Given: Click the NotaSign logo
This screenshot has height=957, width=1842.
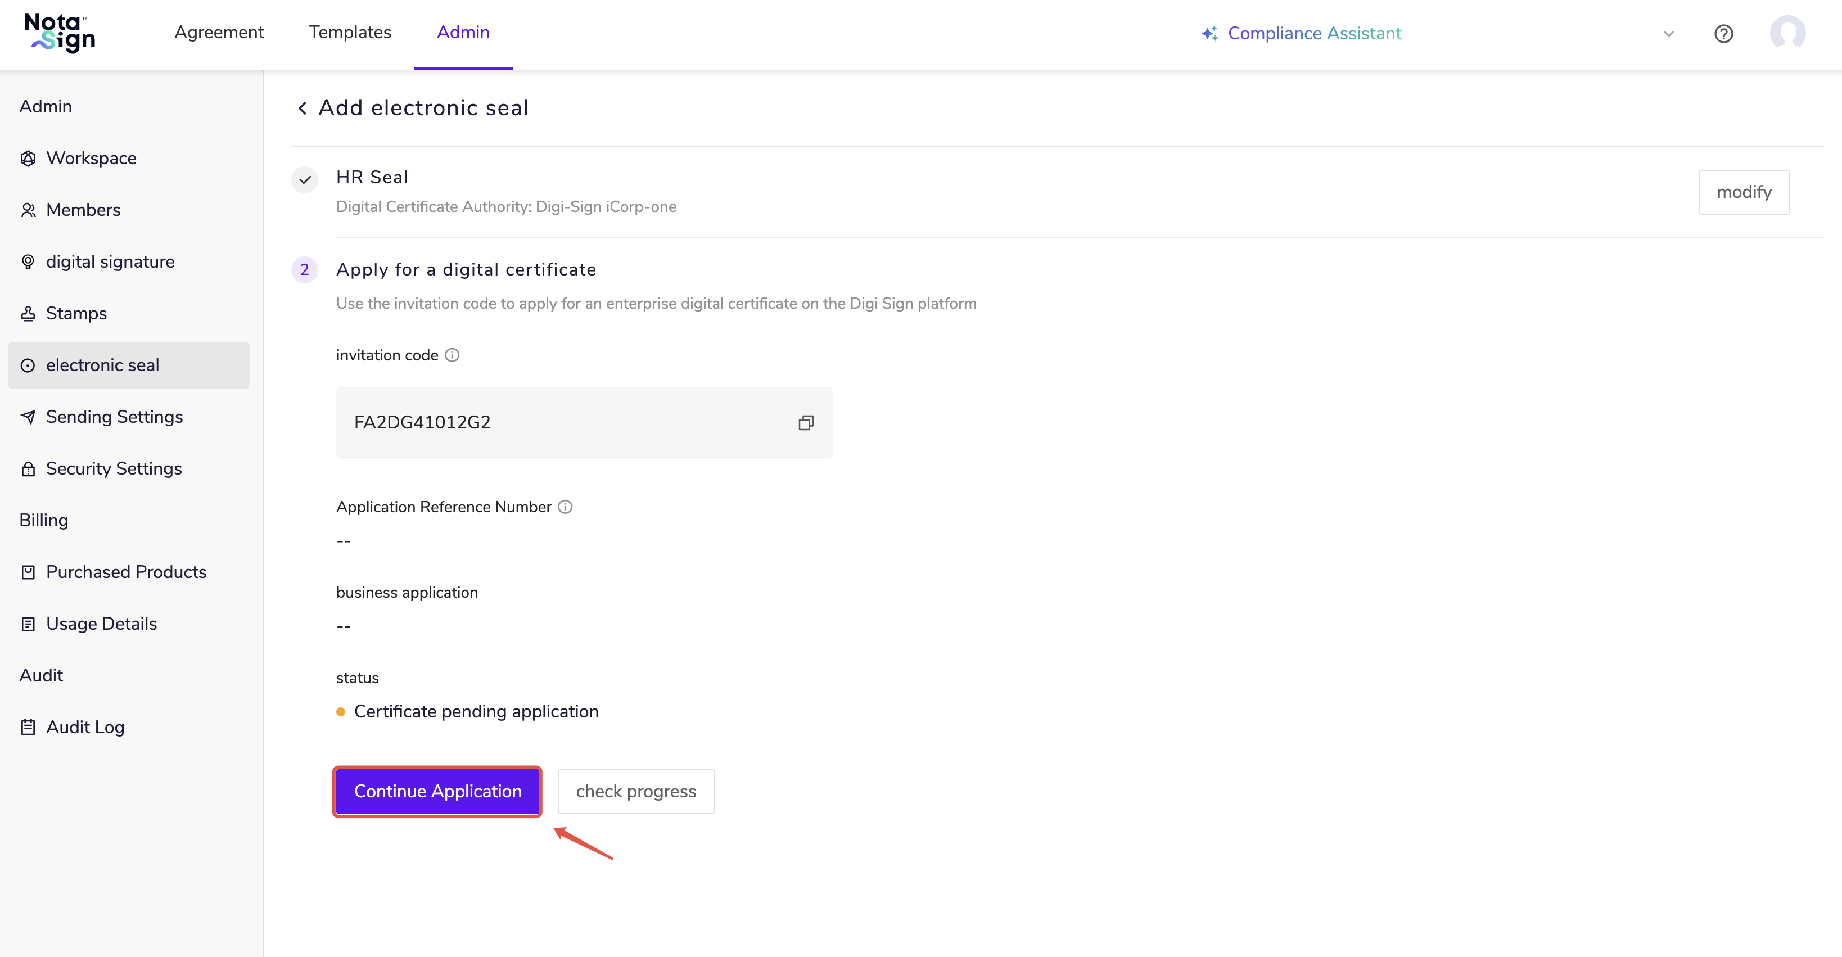Looking at the screenshot, I should [60, 33].
